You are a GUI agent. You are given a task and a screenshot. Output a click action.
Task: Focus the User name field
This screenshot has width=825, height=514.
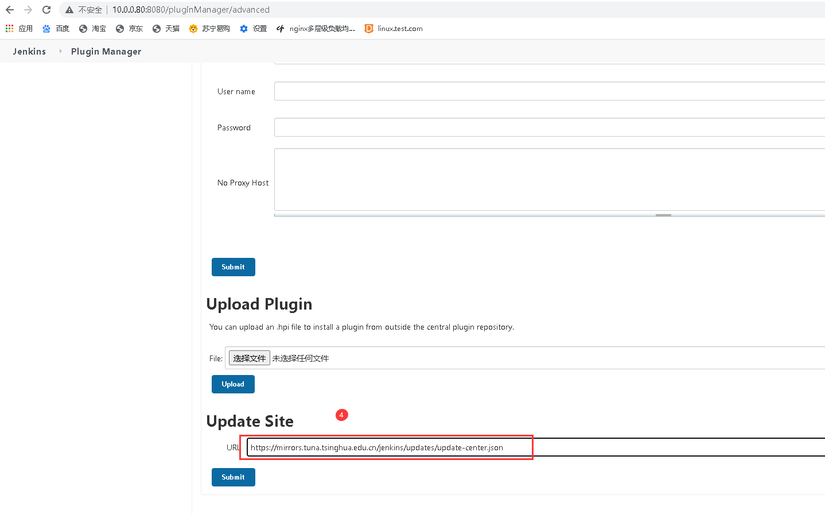click(x=550, y=91)
